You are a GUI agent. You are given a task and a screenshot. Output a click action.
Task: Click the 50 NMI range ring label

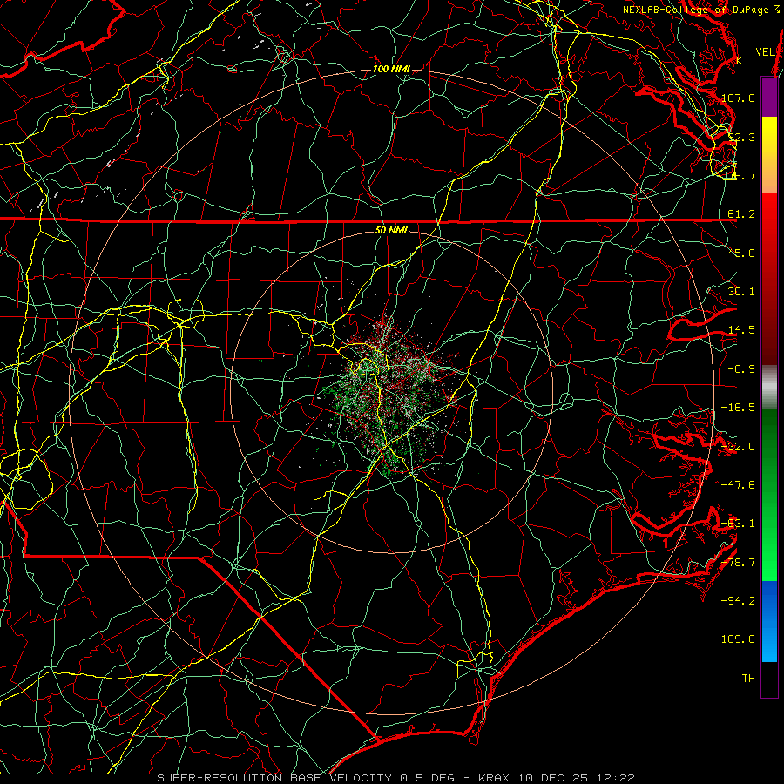point(391,231)
